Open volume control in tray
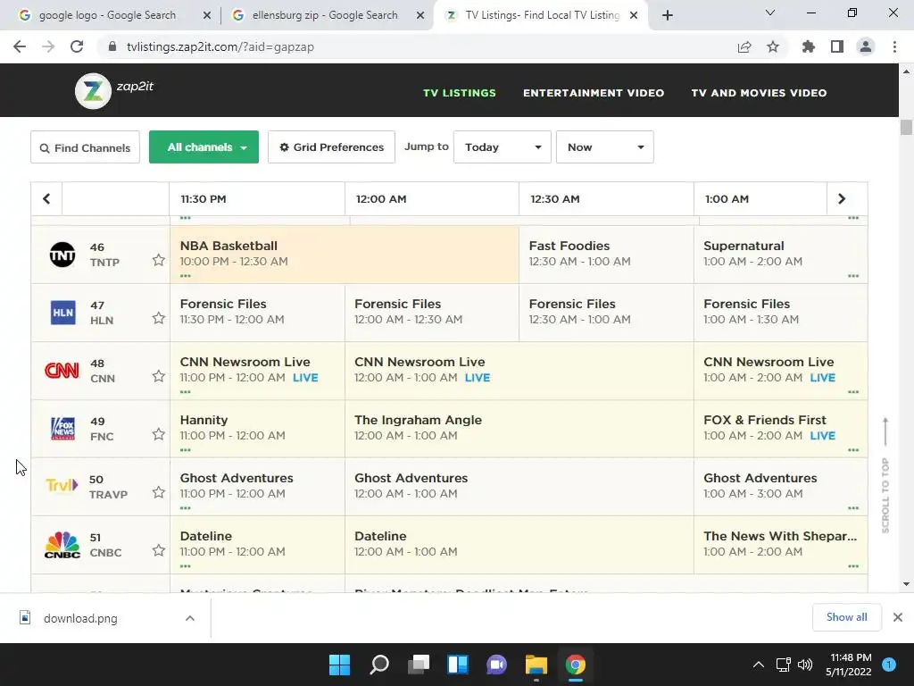 point(805,665)
